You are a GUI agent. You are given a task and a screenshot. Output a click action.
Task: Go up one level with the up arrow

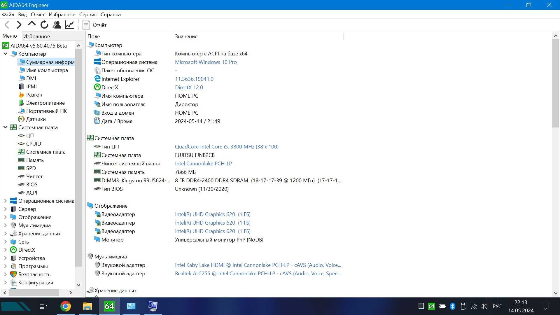pos(32,25)
